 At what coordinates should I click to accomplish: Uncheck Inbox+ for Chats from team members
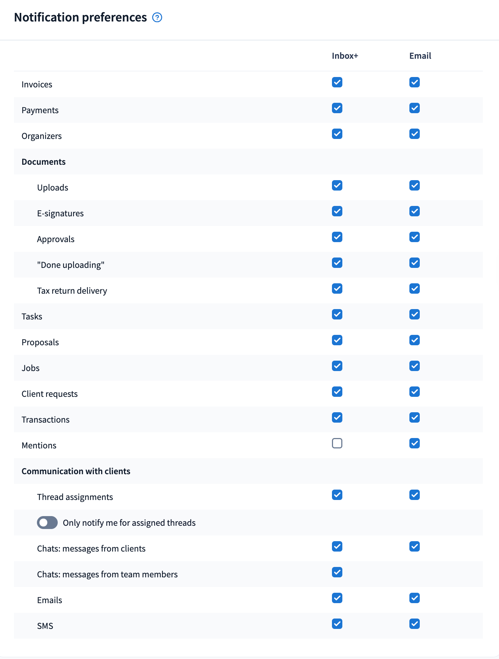[337, 572]
